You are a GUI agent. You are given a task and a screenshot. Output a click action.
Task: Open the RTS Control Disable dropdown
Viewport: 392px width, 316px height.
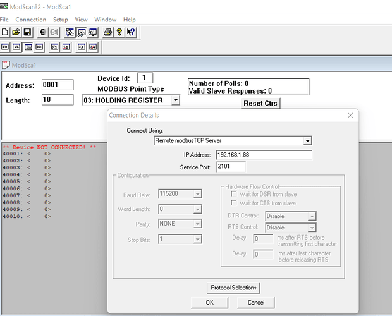(312, 228)
